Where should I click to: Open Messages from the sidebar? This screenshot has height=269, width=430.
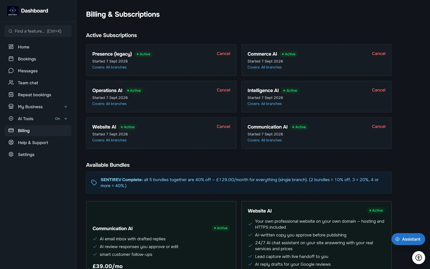(38, 71)
